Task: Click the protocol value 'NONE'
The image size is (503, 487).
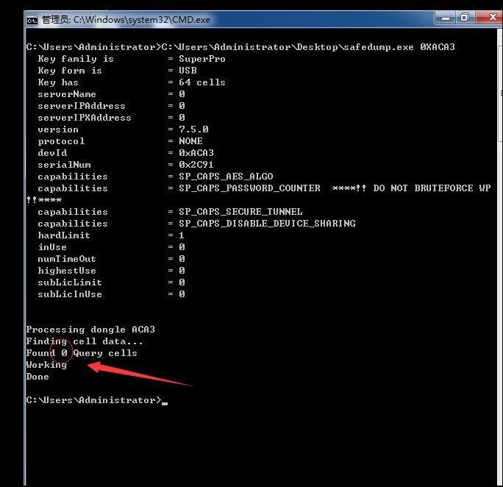Action: (190, 141)
